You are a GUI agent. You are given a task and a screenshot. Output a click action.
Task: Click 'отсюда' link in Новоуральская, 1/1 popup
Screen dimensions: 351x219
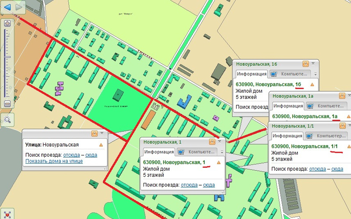tap(317, 169)
